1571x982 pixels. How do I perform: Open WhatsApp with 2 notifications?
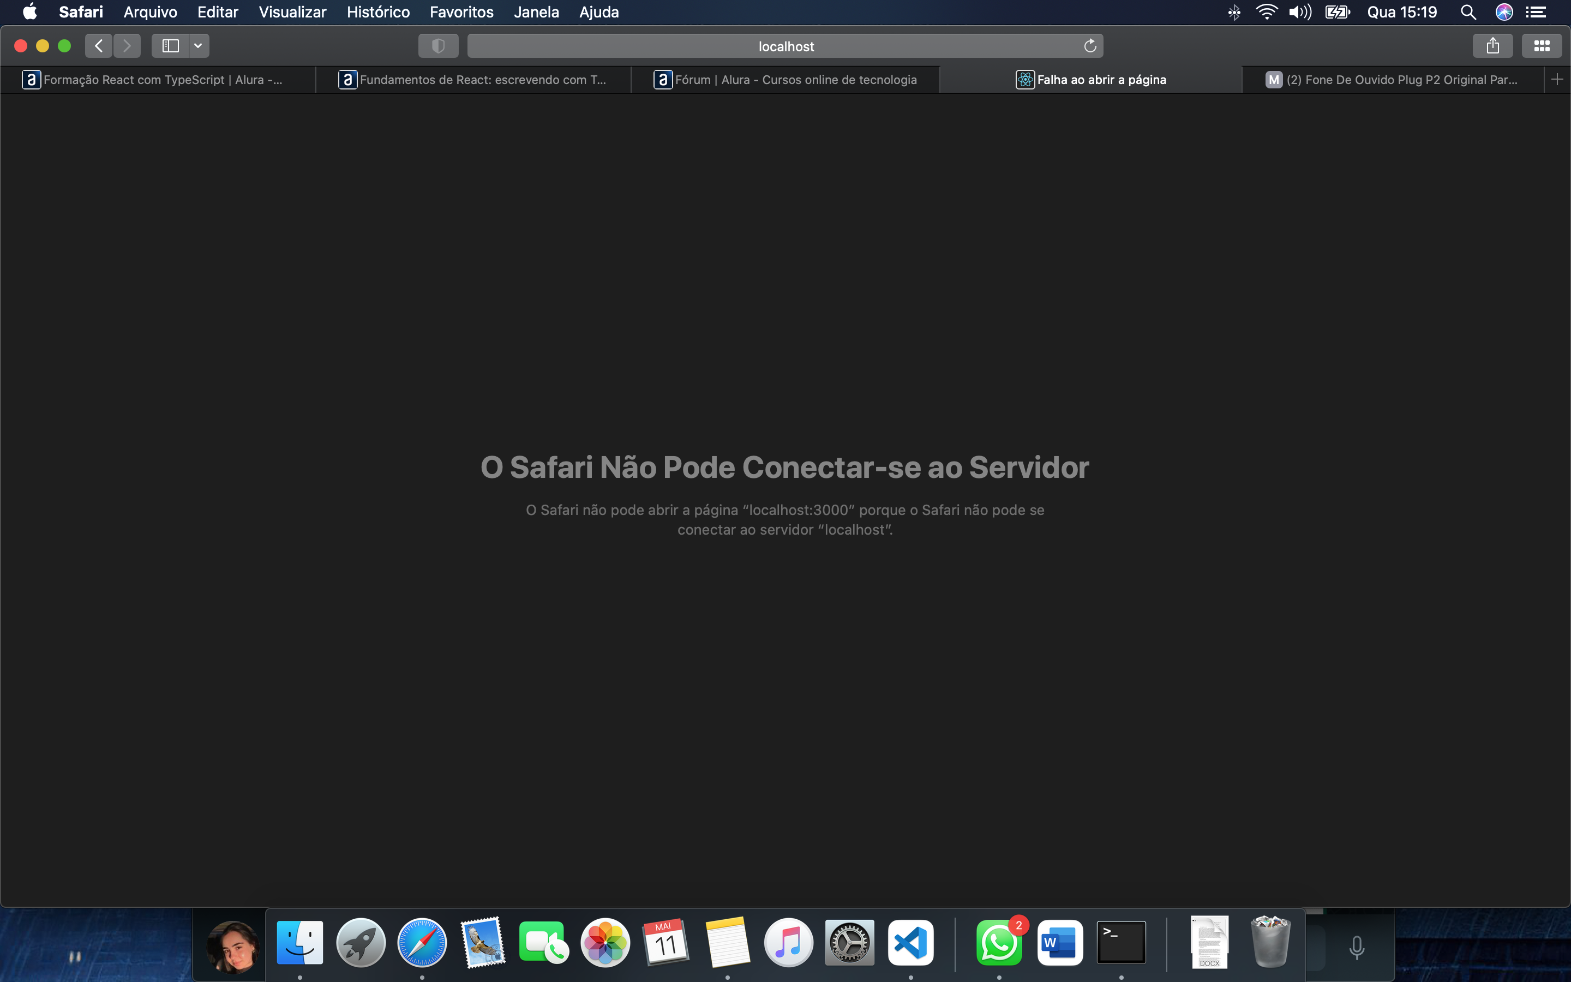[1000, 942]
